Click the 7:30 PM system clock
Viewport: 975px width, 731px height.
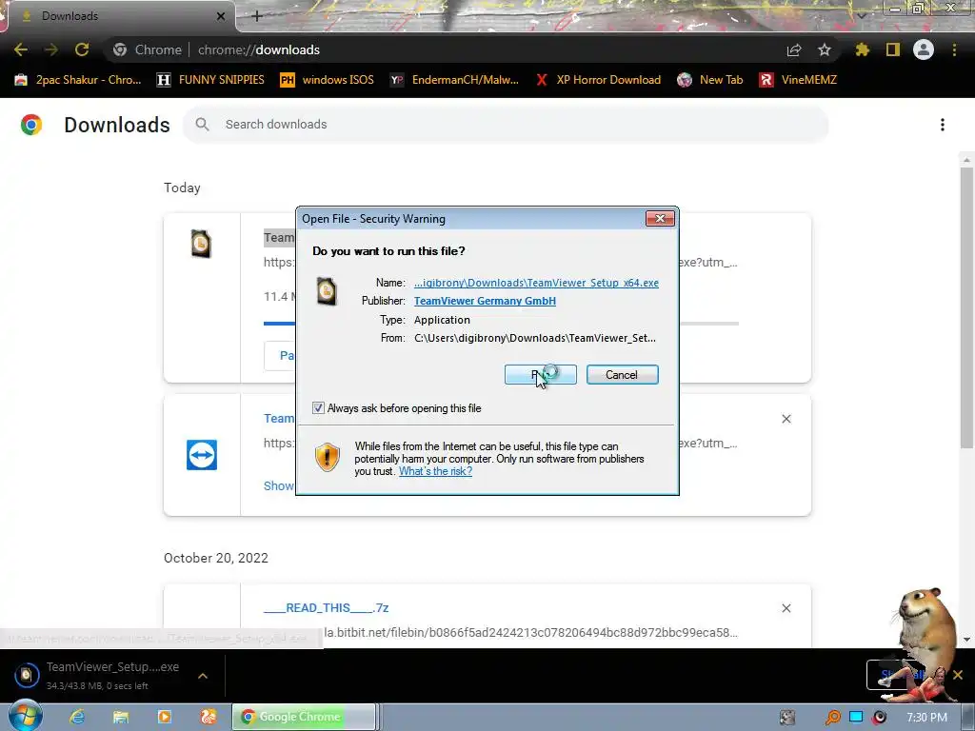tap(926, 717)
